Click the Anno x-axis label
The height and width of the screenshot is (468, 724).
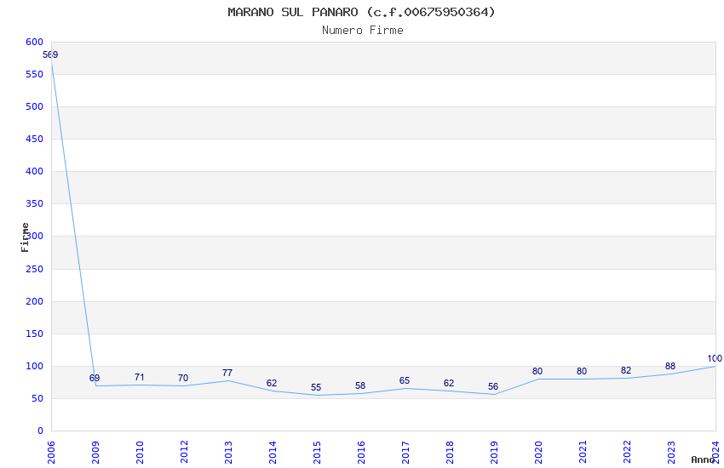(x=703, y=459)
